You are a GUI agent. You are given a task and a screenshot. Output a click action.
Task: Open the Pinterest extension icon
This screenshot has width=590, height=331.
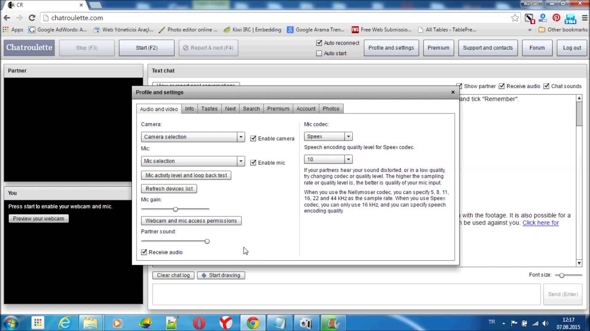click(556, 18)
